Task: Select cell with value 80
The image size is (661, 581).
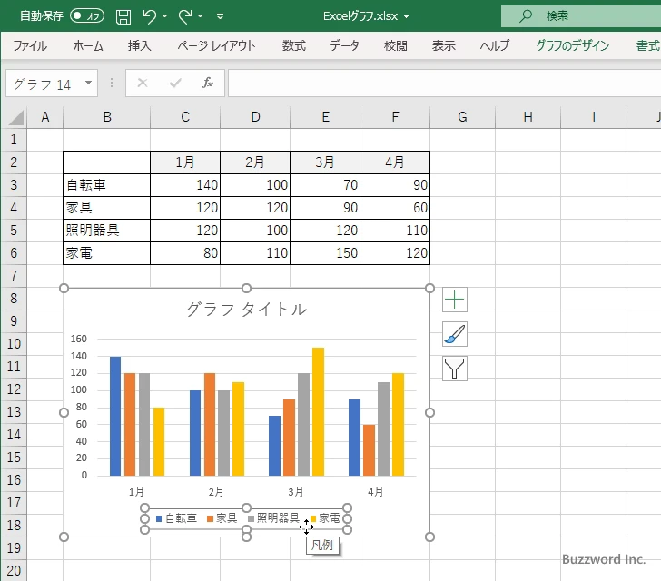Action: (185, 253)
